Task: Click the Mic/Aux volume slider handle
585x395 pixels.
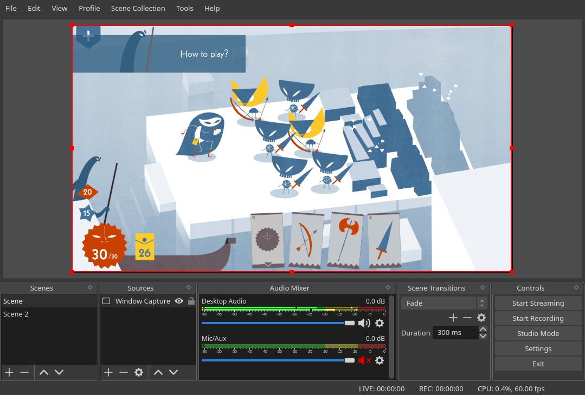Action: click(350, 360)
